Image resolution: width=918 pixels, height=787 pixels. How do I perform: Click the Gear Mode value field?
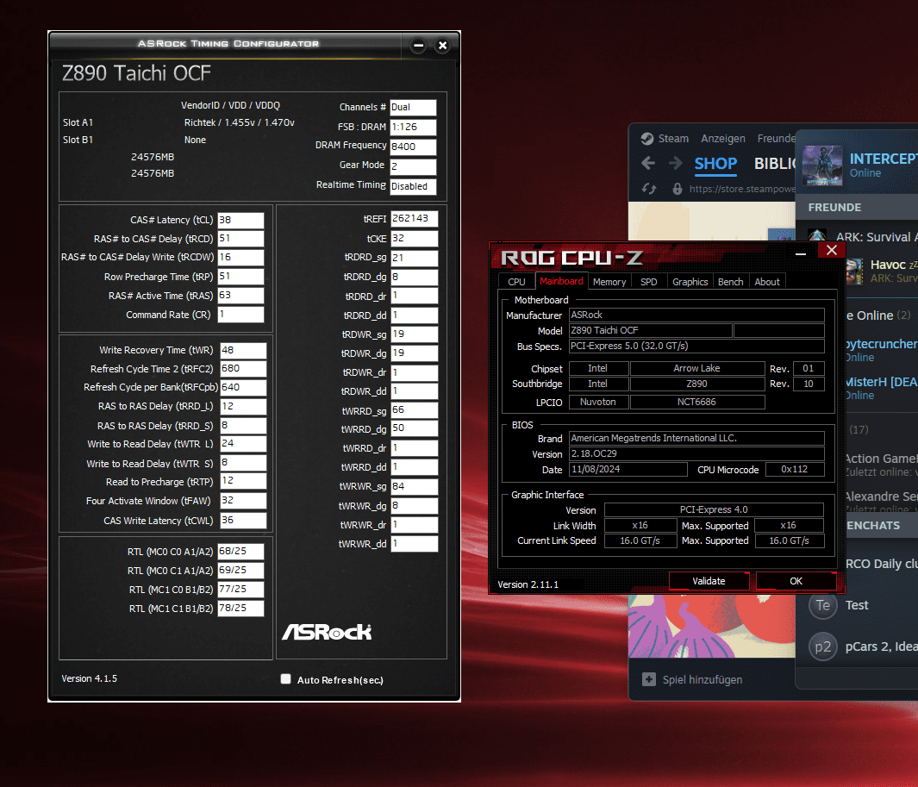[414, 166]
